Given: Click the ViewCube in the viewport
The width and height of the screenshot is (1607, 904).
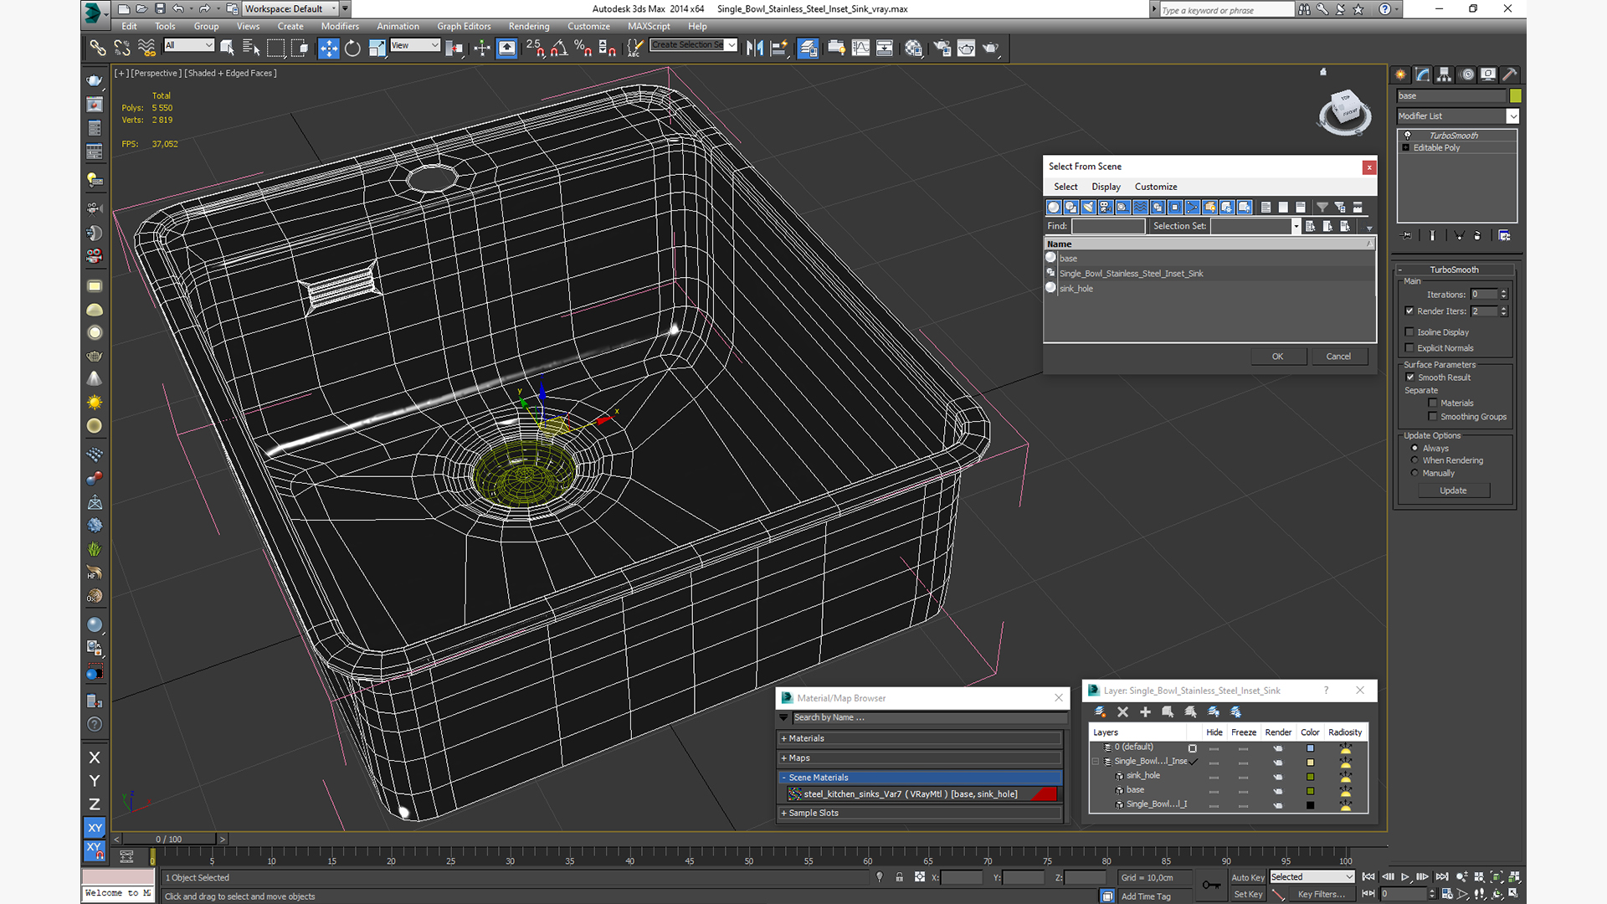Looking at the screenshot, I should 1345,111.
